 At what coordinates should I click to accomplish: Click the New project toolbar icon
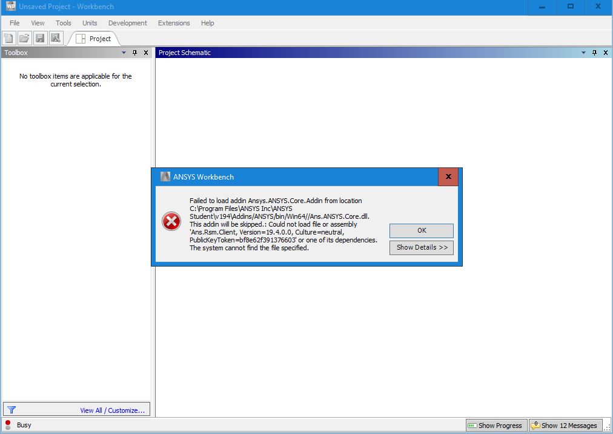(x=8, y=38)
